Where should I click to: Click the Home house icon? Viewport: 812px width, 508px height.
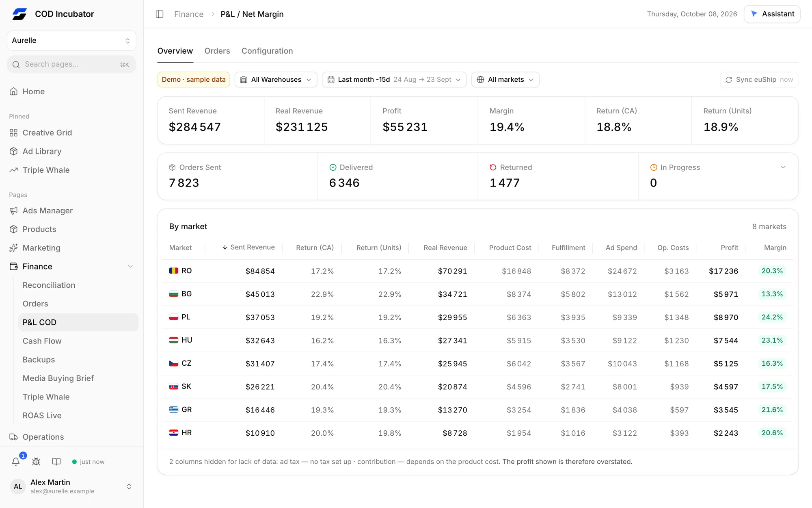click(x=13, y=91)
